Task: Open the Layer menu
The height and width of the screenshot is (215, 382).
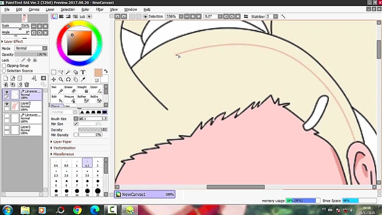Action: (50, 10)
